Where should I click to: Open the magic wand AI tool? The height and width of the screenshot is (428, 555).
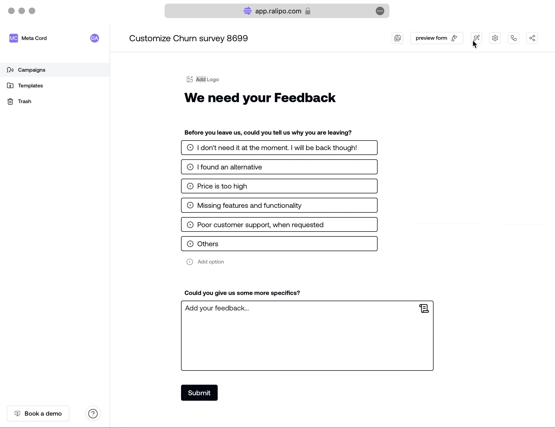point(476,38)
